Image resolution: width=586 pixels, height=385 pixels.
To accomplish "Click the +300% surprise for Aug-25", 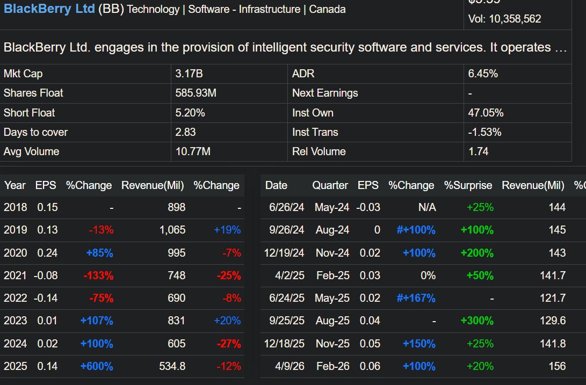I will 477,321.
